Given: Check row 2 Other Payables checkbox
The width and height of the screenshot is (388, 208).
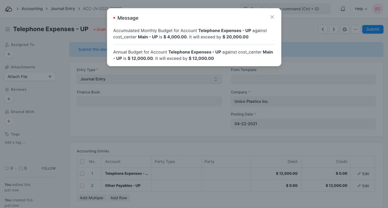Looking at the screenshot, I should point(82,186).
